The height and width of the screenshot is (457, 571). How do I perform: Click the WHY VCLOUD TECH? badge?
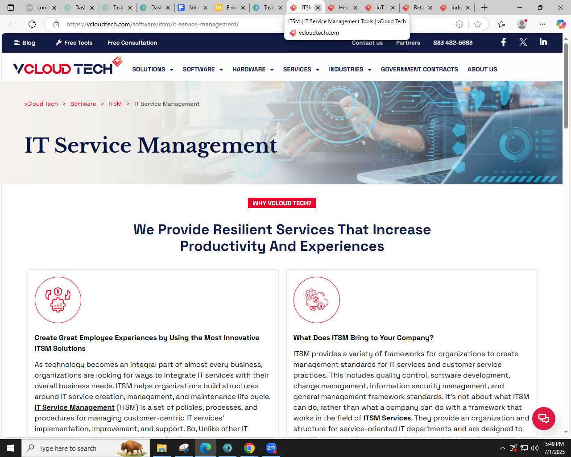tap(282, 203)
